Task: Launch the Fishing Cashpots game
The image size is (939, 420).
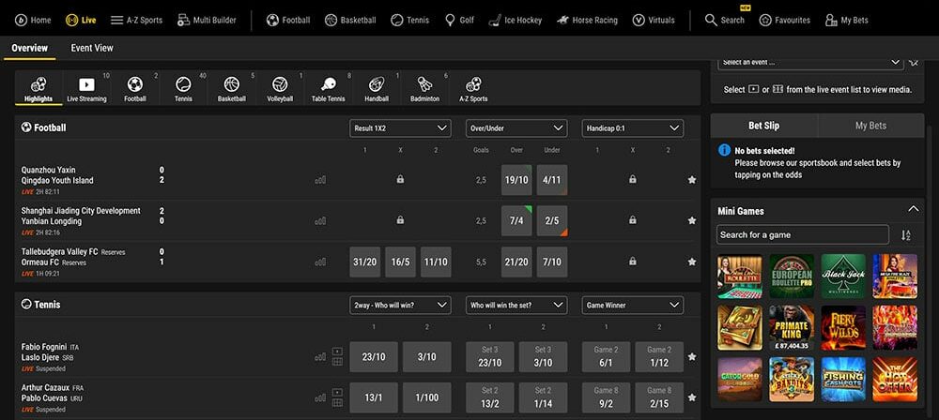Action: pyautogui.click(x=843, y=380)
